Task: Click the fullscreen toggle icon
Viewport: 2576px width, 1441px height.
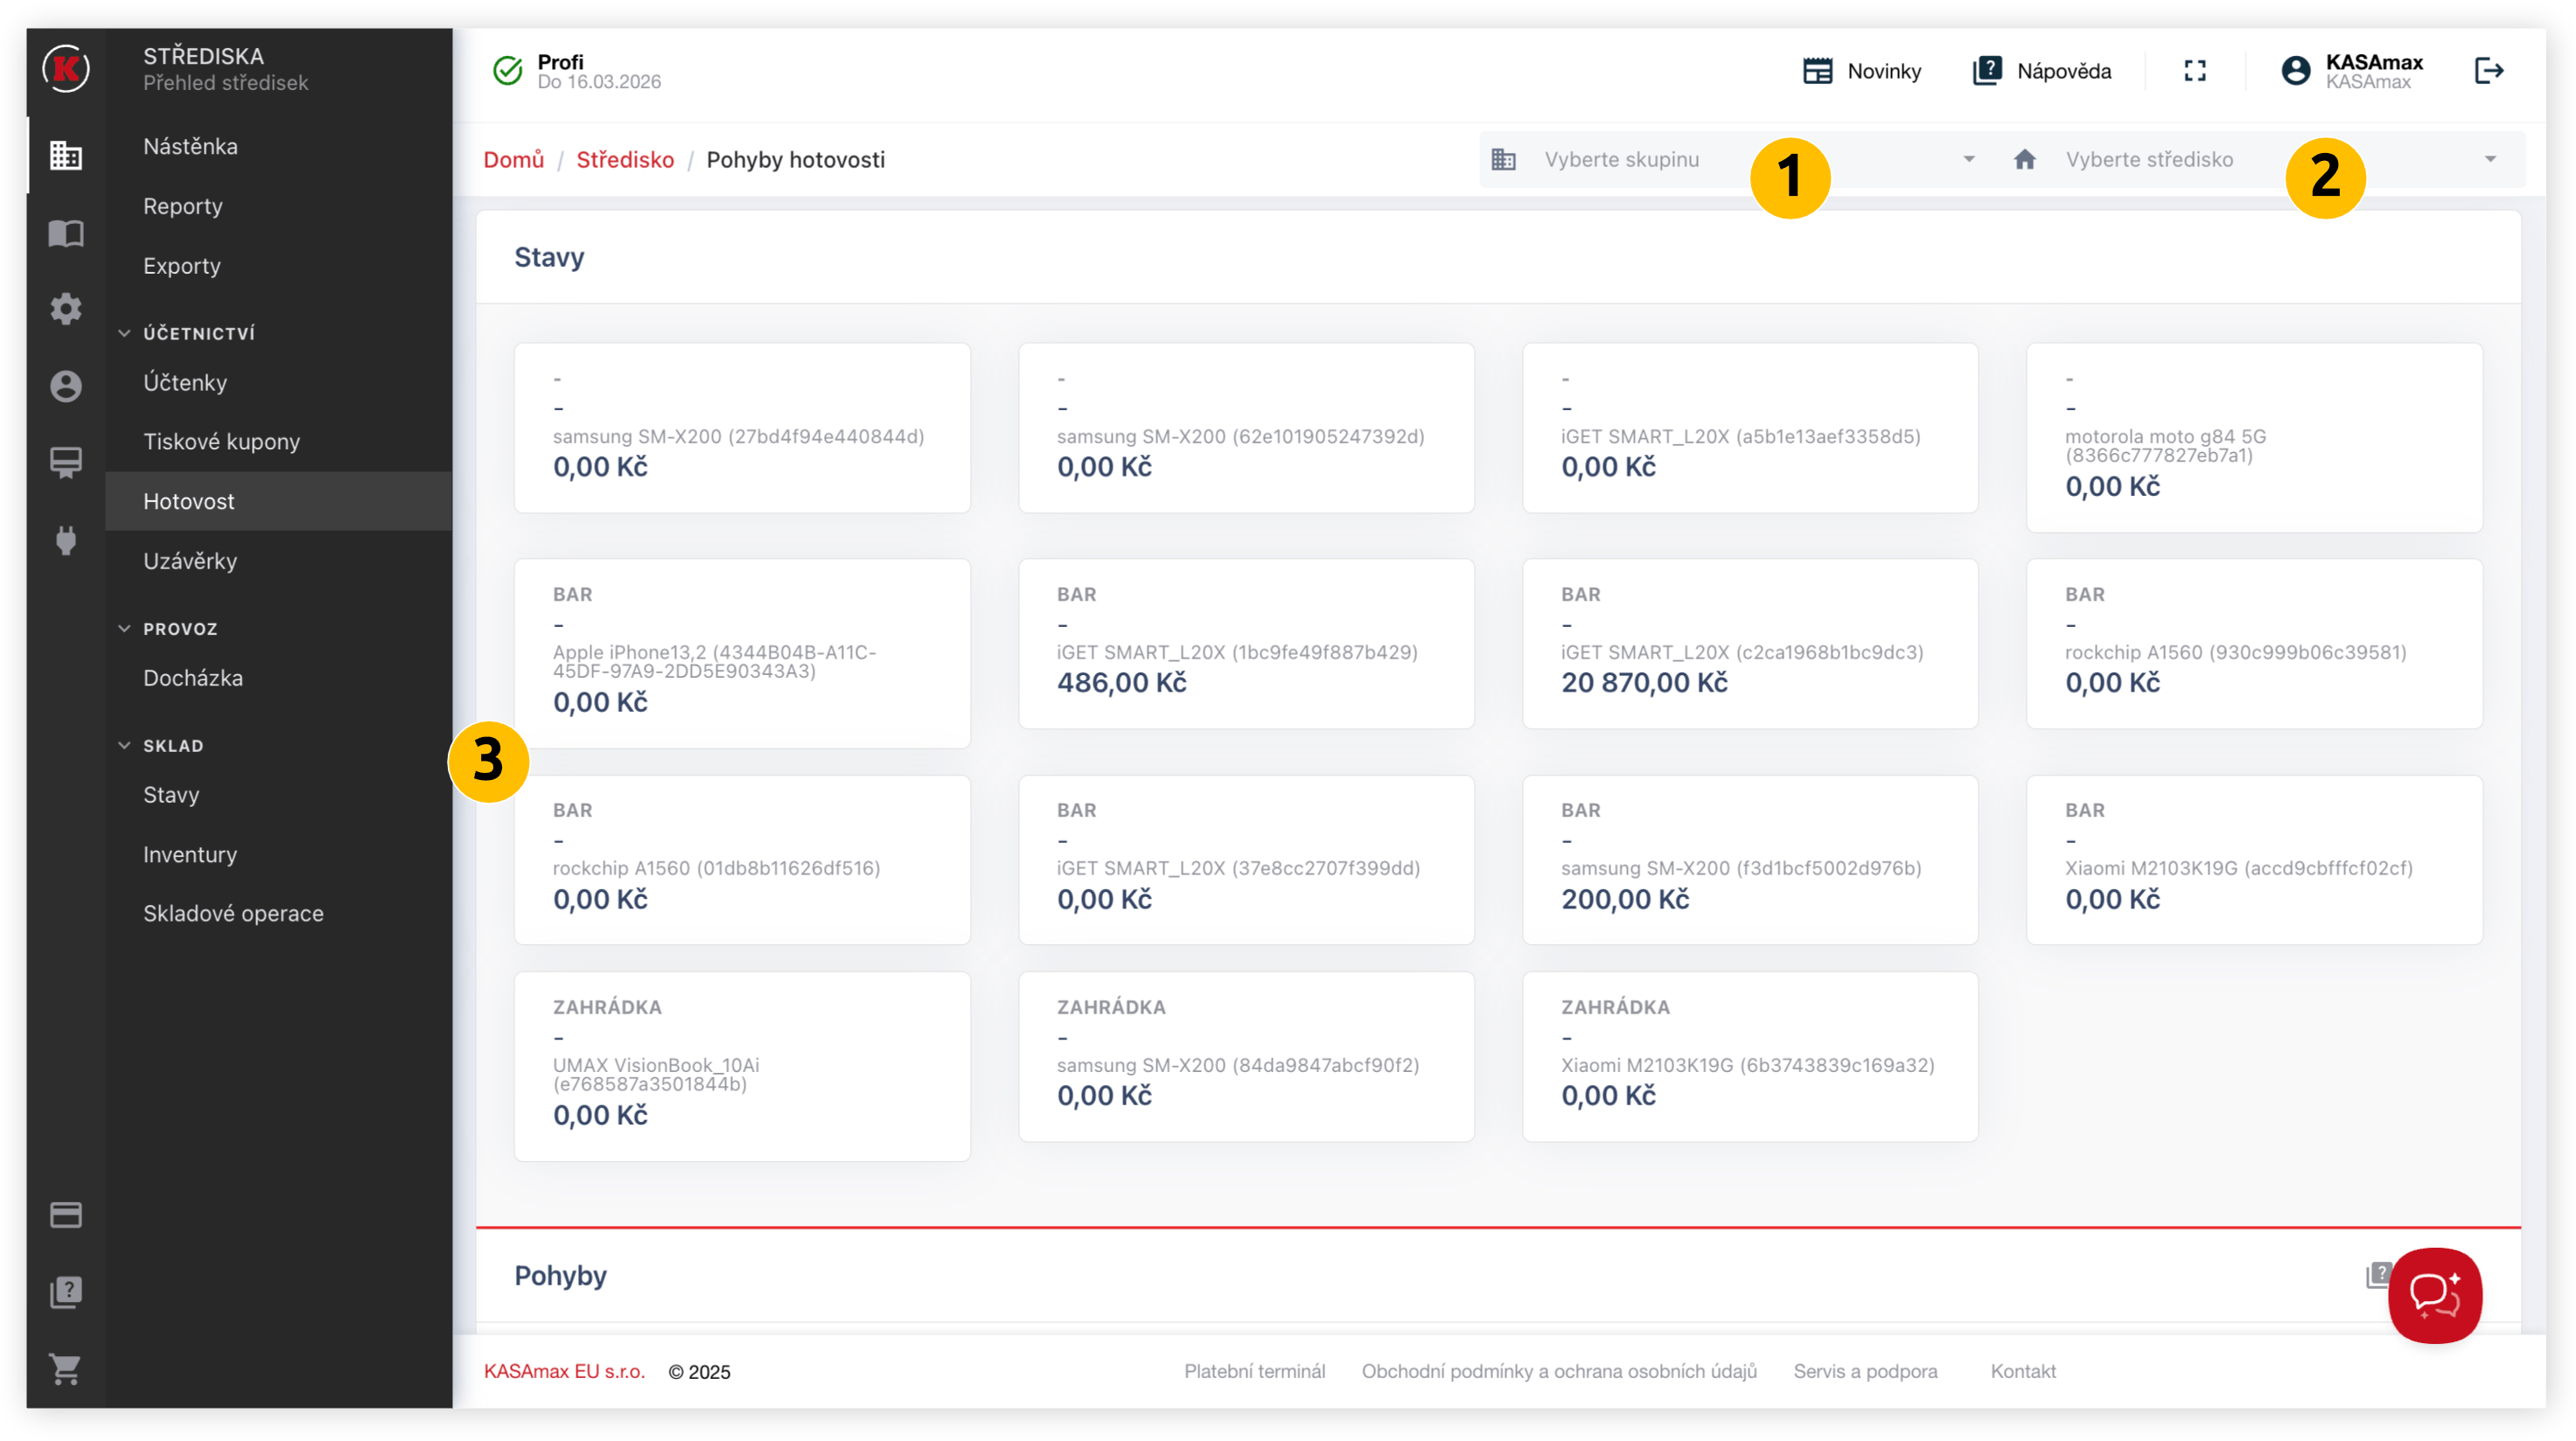Action: click(x=2194, y=71)
